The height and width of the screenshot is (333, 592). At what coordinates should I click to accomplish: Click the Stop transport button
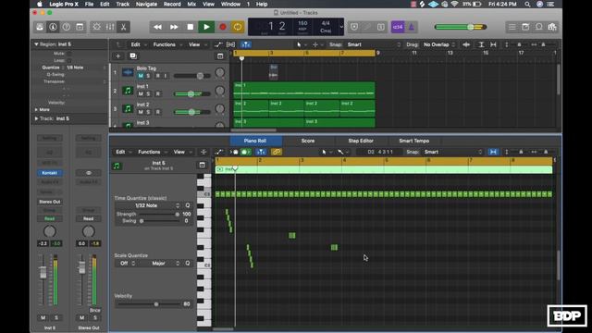[191, 27]
